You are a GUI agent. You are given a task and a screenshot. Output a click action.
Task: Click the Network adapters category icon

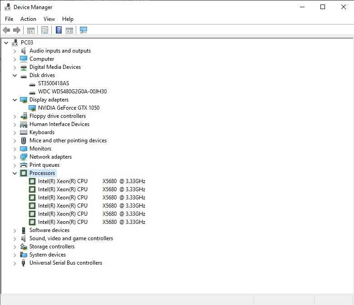[24, 157]
